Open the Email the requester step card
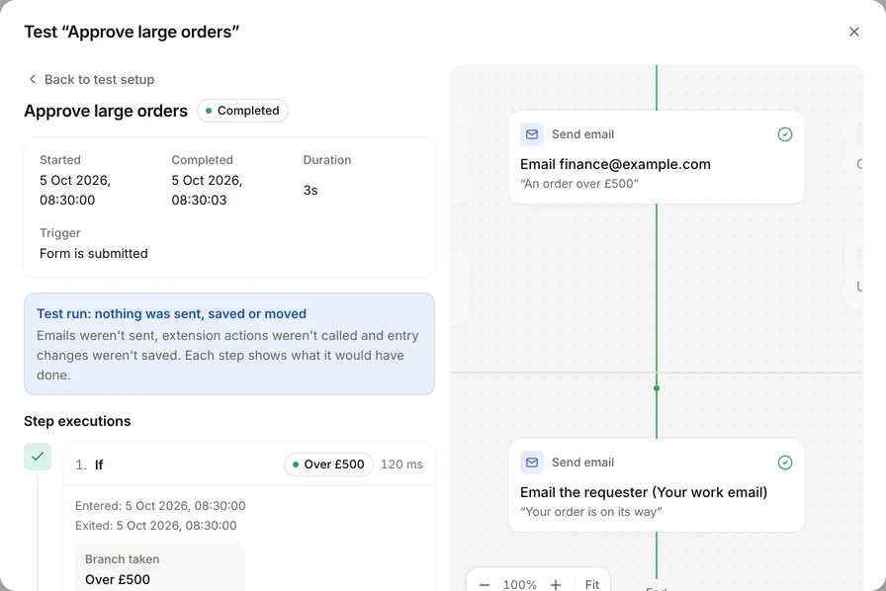 pyautogui.click(x=656, y=485)
